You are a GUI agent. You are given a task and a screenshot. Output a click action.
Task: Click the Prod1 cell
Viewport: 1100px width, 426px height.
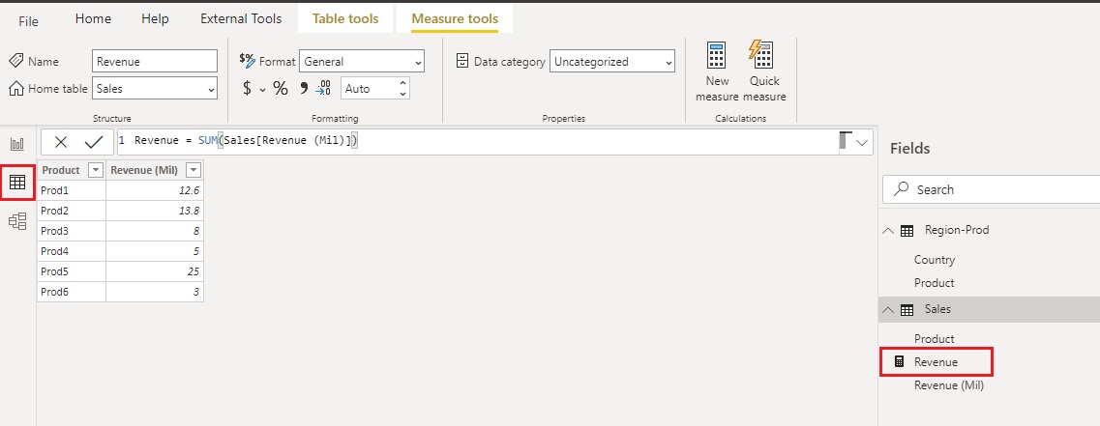71,190
